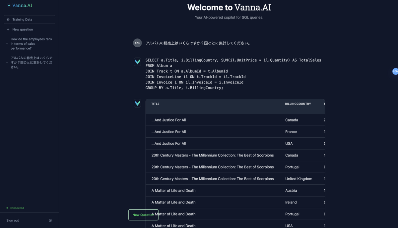Screen dimensions: 398x228
Task: Click the sign out arrow icon
Action: (x=50, y=220)
